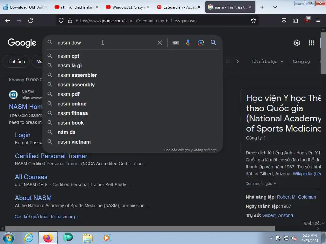Open the extensions puzzle icon
Viewport: 326px width, 244px height.
pyautogui.click(x=295, y=21)
